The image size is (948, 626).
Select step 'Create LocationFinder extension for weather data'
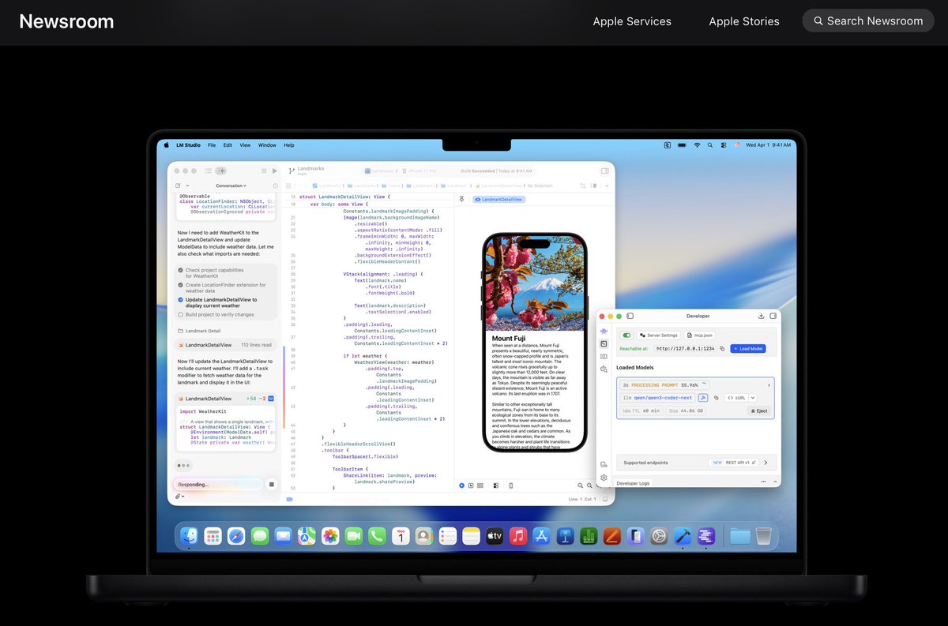tap(220, 288)
